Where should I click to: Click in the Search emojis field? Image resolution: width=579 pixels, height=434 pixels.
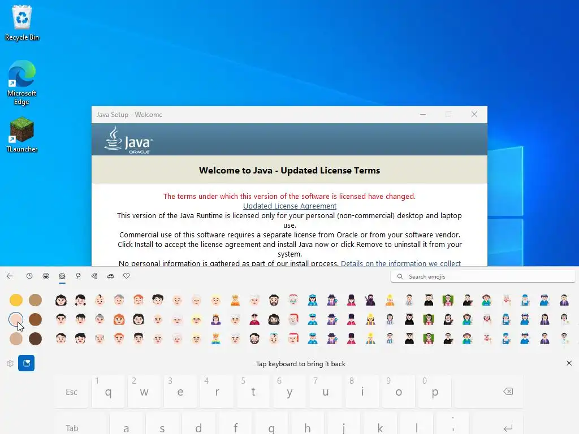click(x=483, y=276)
